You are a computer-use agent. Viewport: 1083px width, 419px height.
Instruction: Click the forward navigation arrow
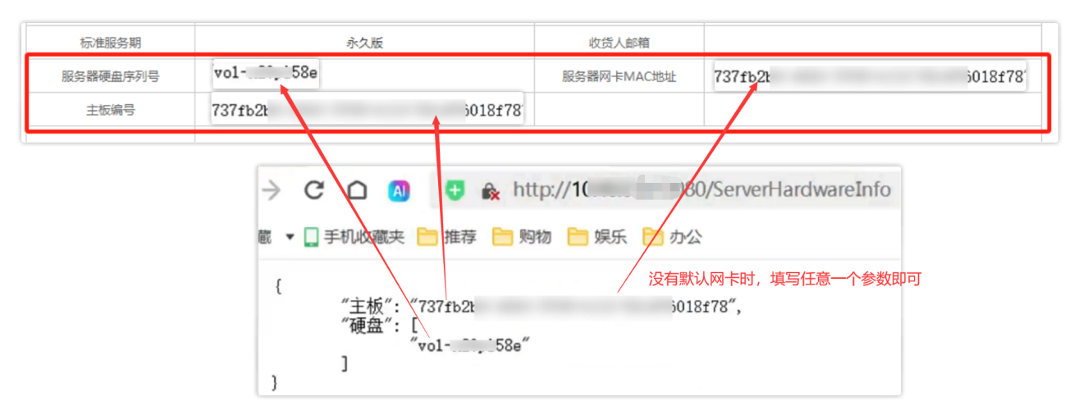[272, 190]
